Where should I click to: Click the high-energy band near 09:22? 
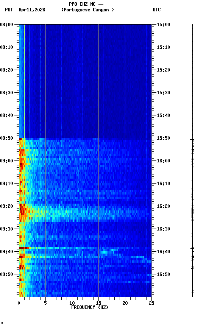[x=85, y=213]
